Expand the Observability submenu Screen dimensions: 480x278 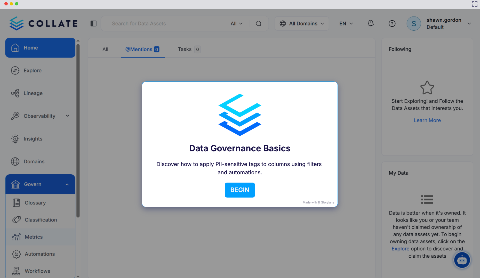click(x=67, y=116)
